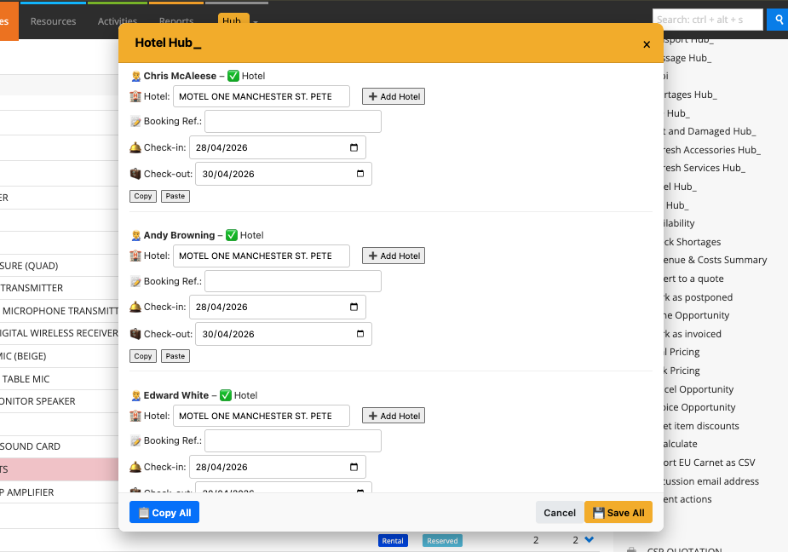Open Chris McAleese check-out calendar picker
This screenshot has height=552, width=788.
click(x=359, y=174)
